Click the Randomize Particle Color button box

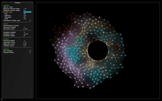click(x=30, y=20)
